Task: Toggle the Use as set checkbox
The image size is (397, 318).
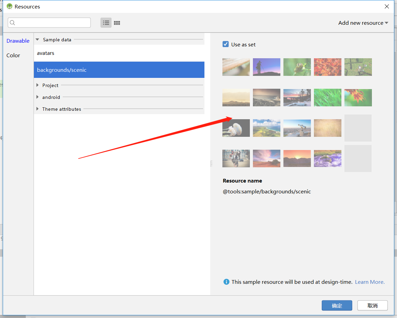Action: (x=225, y=44)
